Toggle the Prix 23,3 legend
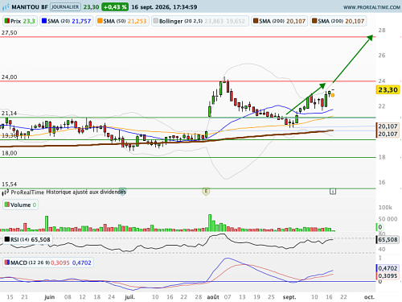 20,21
